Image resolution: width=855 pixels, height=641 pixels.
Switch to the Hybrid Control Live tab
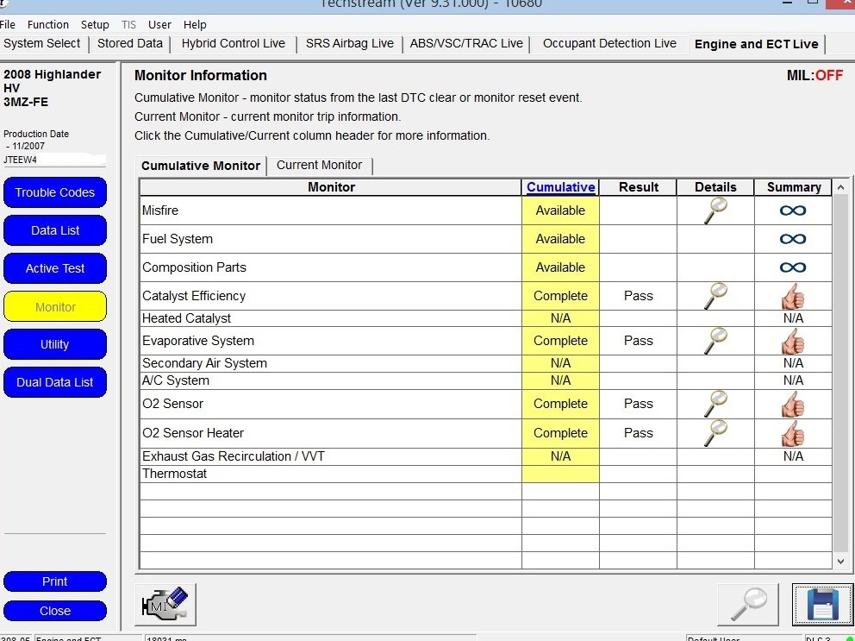pos(234,44)
